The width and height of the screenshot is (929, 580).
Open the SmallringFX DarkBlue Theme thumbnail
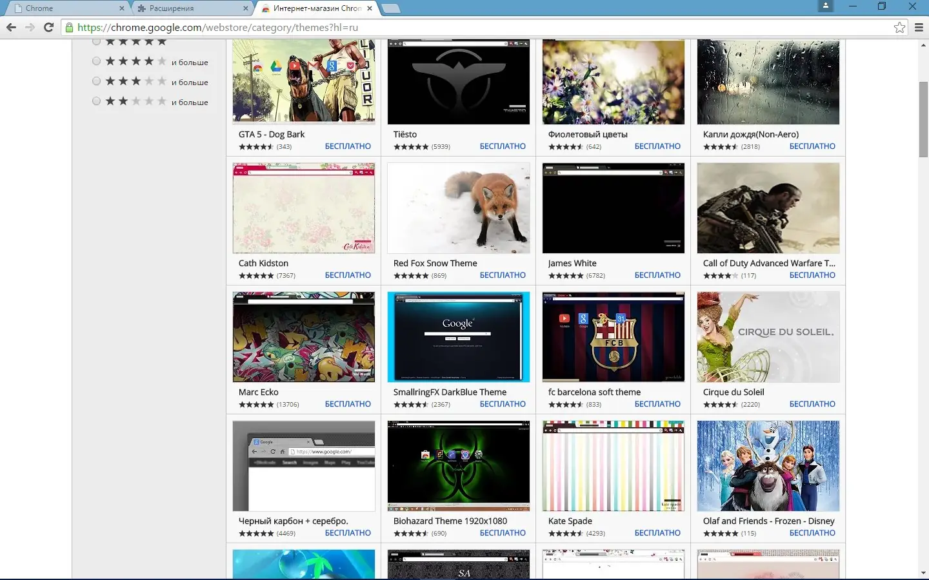(459, 337)
